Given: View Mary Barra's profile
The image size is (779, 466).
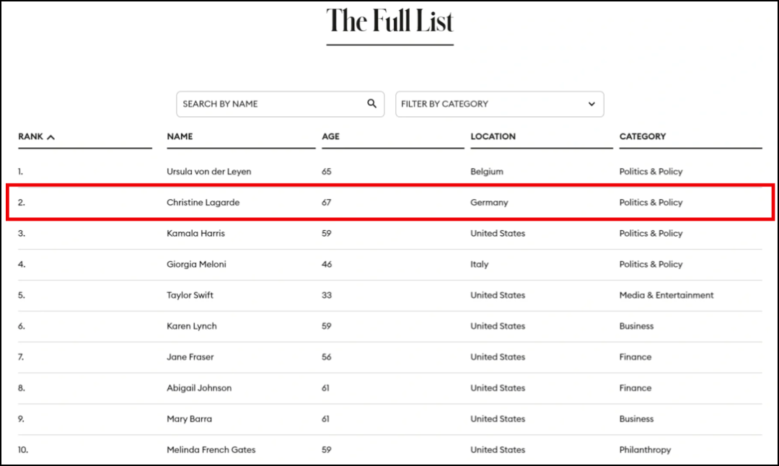Looking at the screenshot, I should [x=189, y=419].
